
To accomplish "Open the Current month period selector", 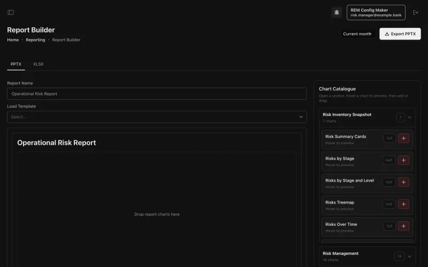I will tap(358, 34).
